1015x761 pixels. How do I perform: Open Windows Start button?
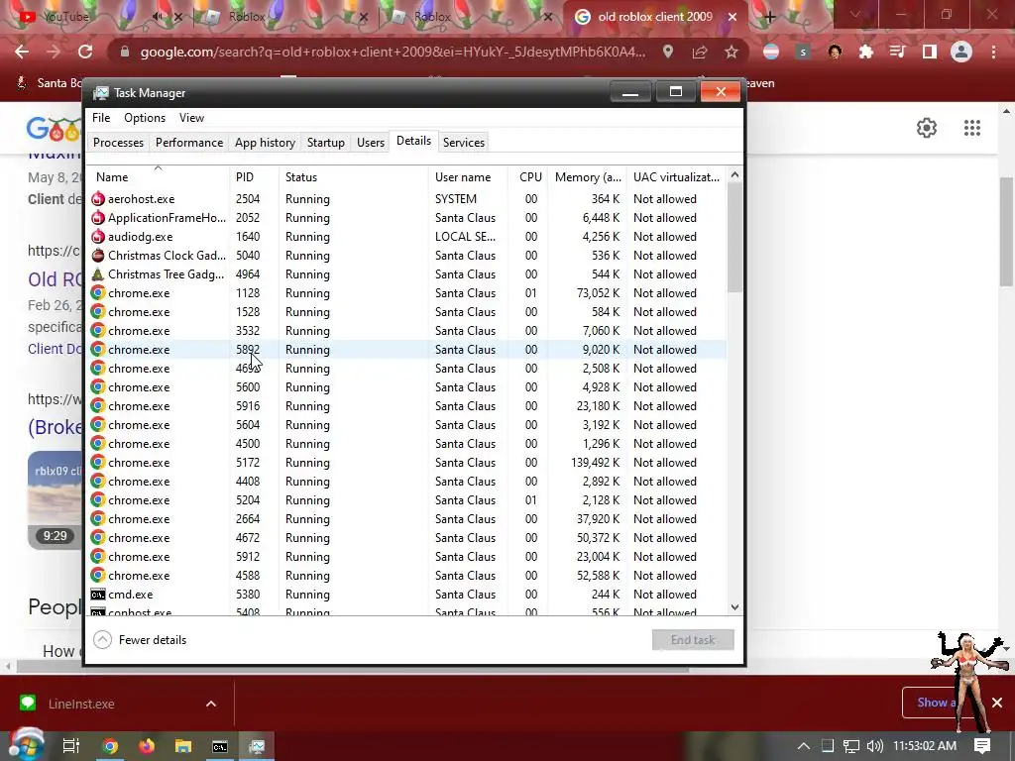pos(26,745)
